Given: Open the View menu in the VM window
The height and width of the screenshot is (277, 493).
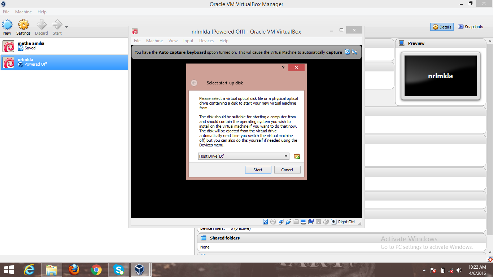Looking at the screenshot, I should point(173,41).
